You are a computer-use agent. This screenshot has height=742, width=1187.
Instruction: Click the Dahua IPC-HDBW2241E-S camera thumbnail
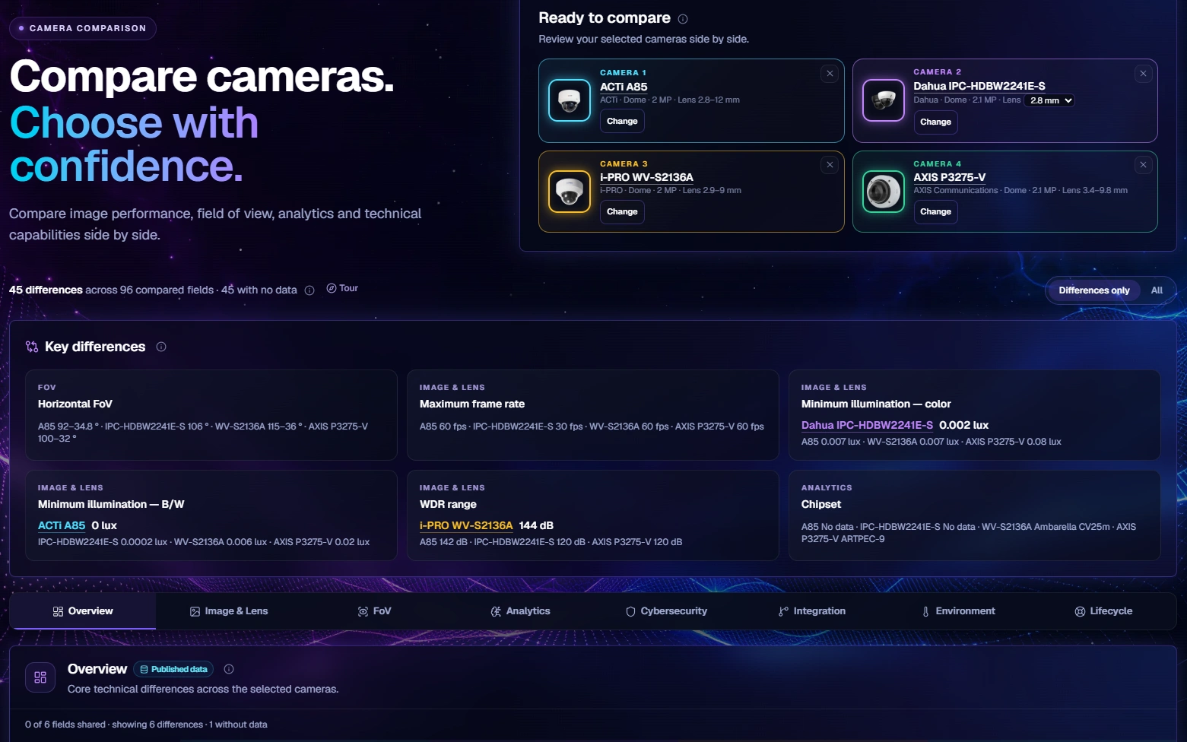point(884,100)
